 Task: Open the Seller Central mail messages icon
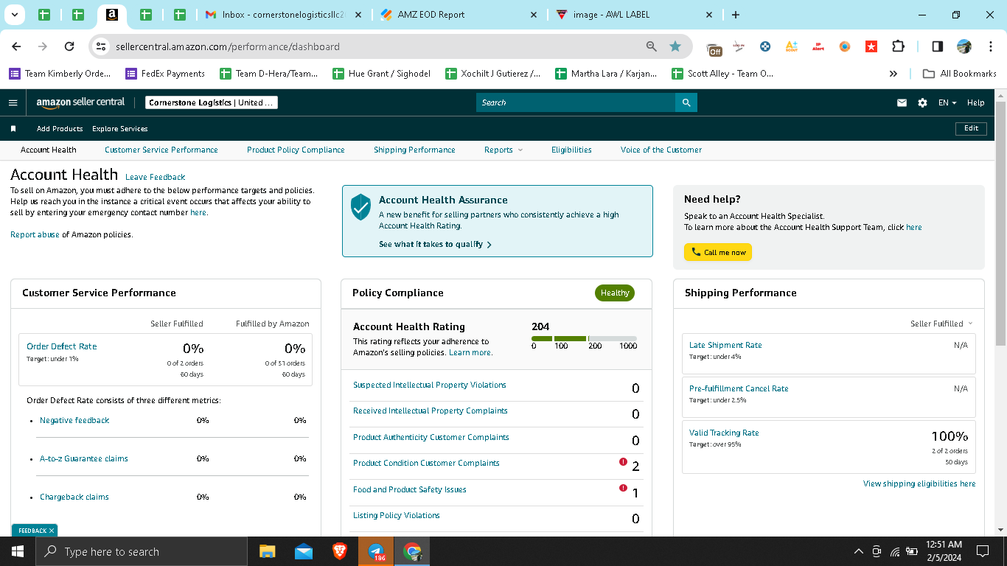tap(902, 102)
